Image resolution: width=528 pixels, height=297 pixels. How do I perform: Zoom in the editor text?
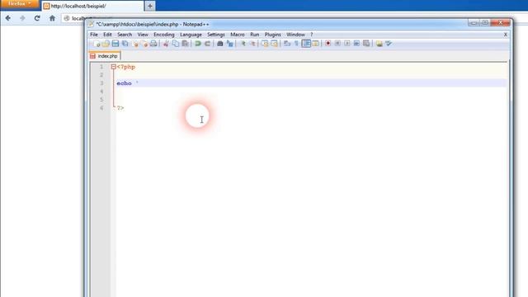click(x=243, y=44)
